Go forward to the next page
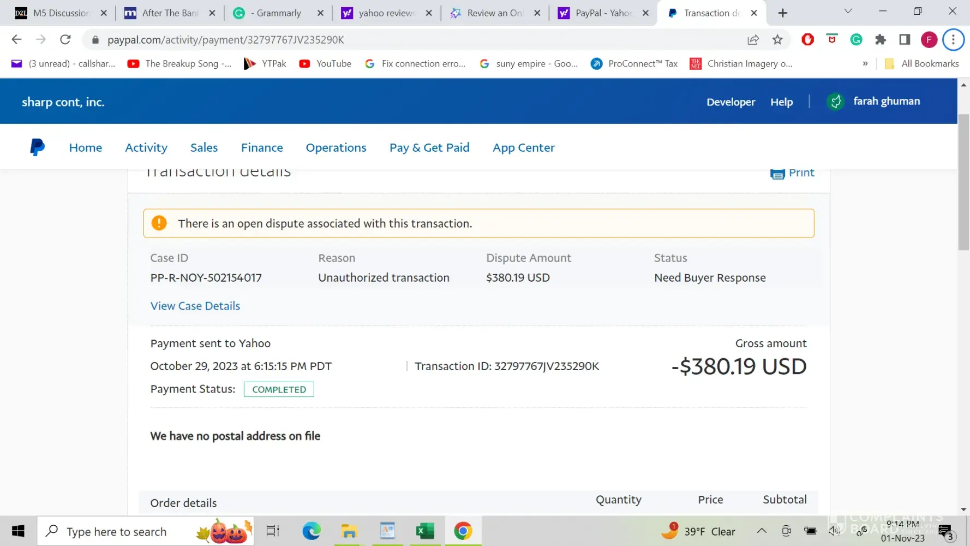Image resolution: width=970 pixels, height=546 pixels. point(41,39)
